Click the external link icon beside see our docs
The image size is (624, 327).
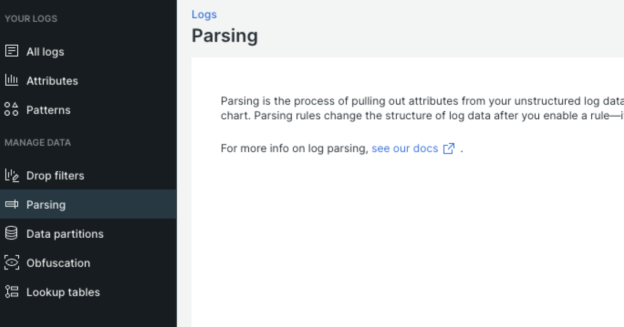point(448,148)
